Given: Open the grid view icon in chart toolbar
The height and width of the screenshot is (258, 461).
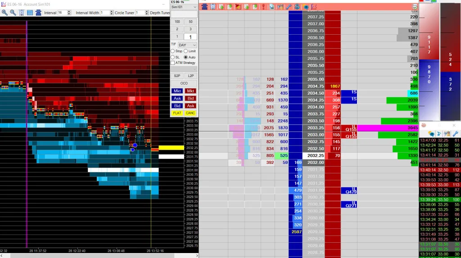Looking at the screenshot, I should (x=30, y=13).
